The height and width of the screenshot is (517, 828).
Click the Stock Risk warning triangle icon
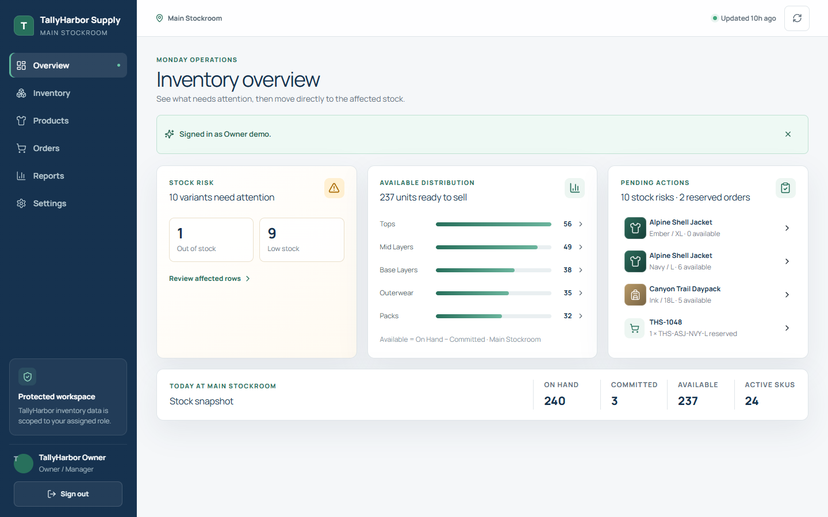[x=334, y=188]
